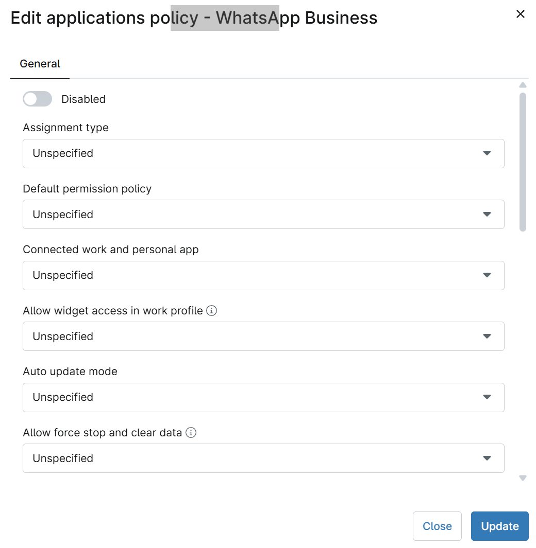
Task: Click scrollbar down arrow icon
Action: tap(523, 478)
